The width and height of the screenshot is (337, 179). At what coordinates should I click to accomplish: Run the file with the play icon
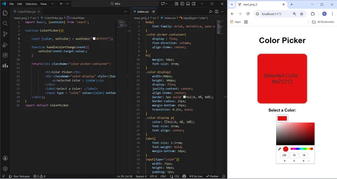point(211,11)
